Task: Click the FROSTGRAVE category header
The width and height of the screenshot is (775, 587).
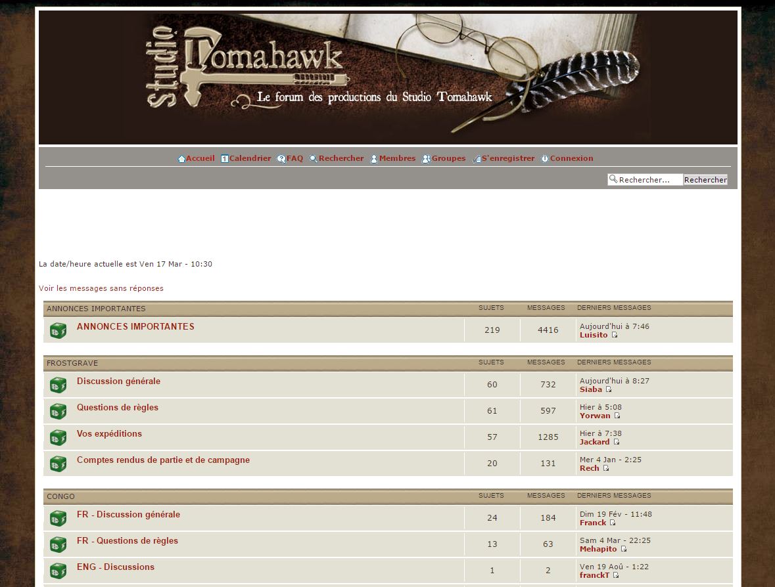Action: (72, 363)
